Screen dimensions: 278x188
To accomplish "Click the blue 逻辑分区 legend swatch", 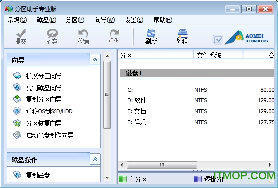I will click(x=198, y=179).
